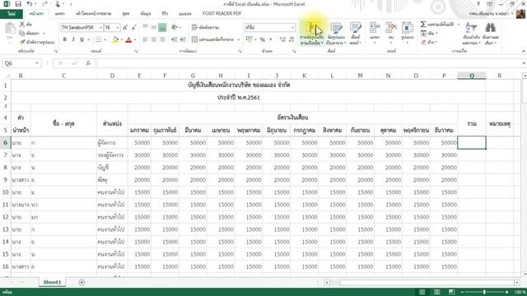Click the Borders icon in font group

pos(98,39)
